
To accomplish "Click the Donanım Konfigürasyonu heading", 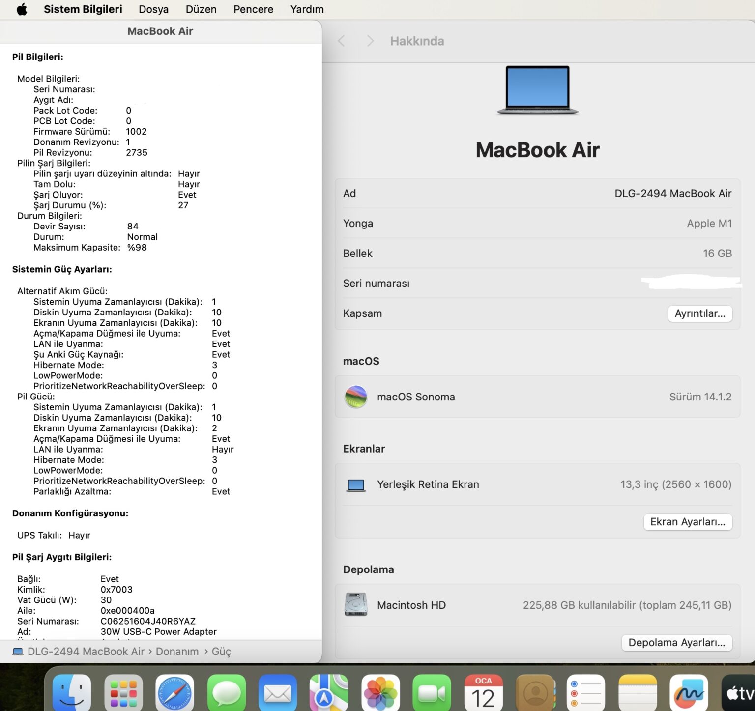I will coord(70,513).
